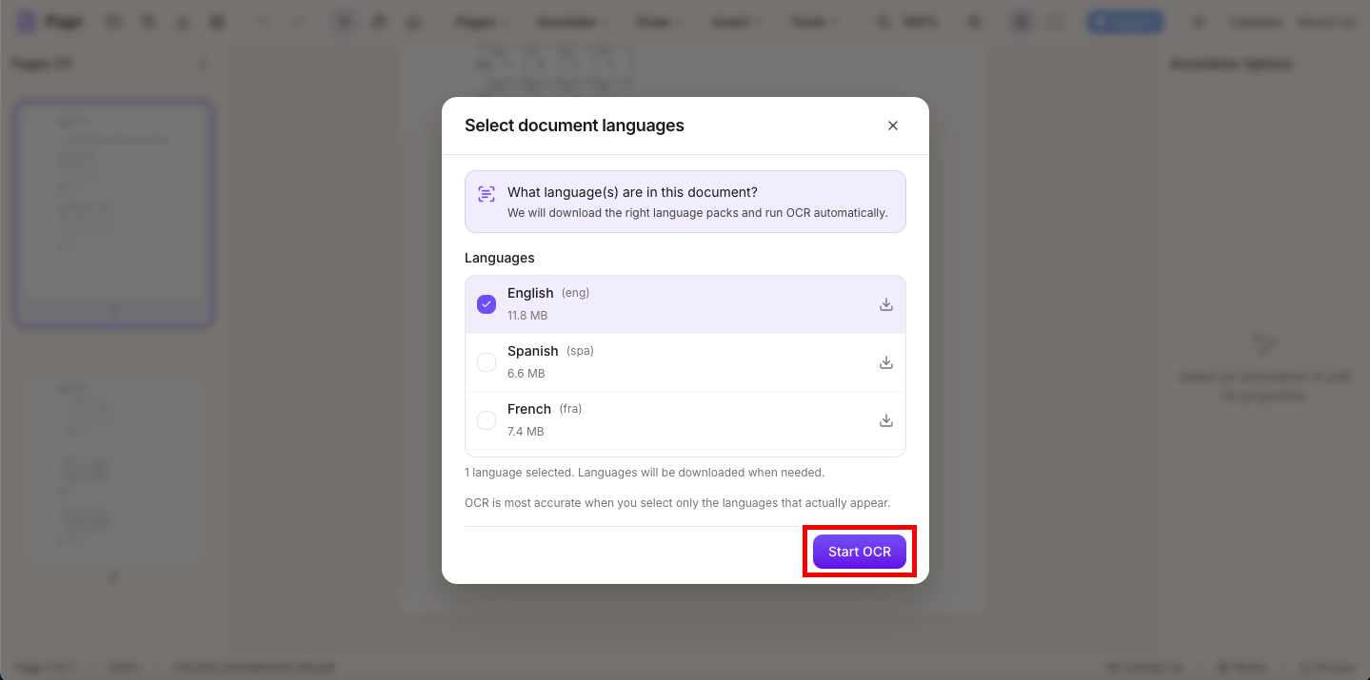This screenshot has width=1370, height=680.
Task: Open the Tools dropdown menu
Action: [814, 21]
